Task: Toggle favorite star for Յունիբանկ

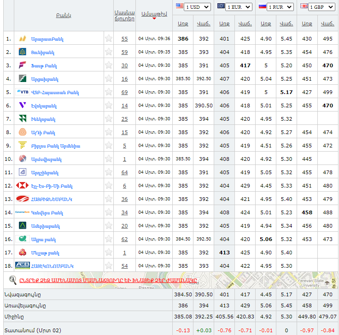Action: [109, 52]
